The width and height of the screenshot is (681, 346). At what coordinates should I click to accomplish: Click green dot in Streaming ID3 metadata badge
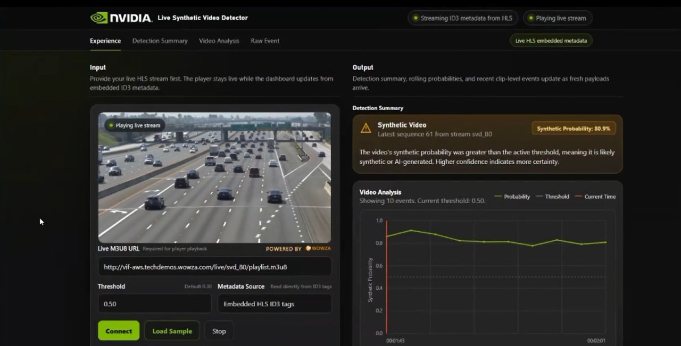(416, 18)
